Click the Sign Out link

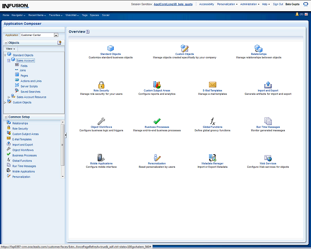(278, 4)
